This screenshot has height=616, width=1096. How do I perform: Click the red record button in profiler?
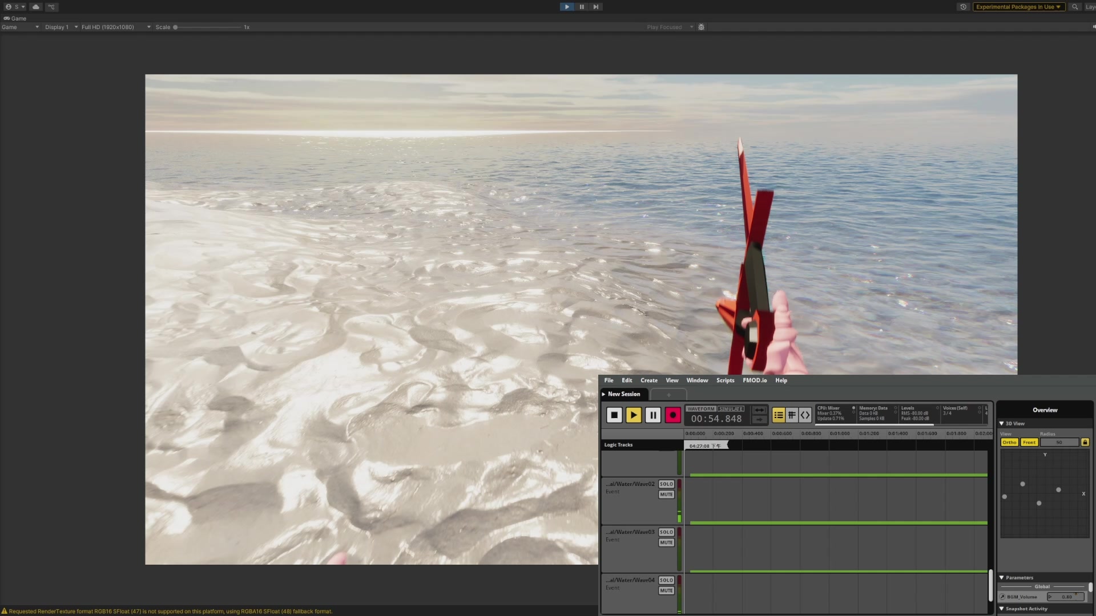pyautogui.click(x=672, y=415)
